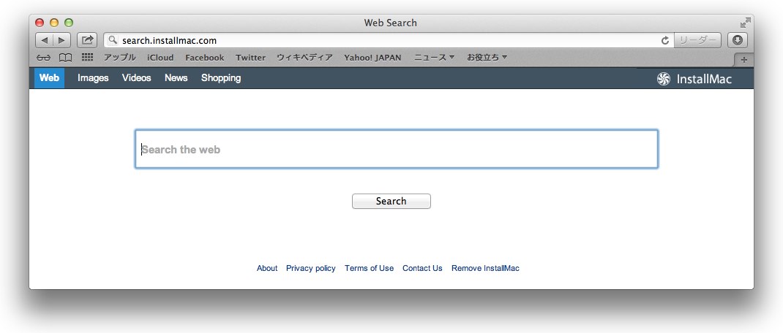Viewport: 783px width, 333px height.
Task: Expand the ニュース bookmarks folder
Action: pyautogui.click(x=435, y=58)
